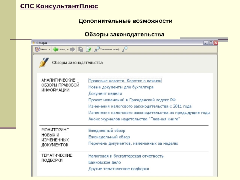Click the copy pages toolbar icon
The image size is (240, 180).
81,49
